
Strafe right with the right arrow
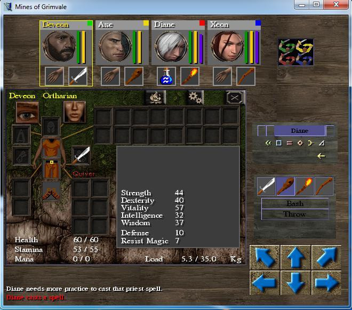click(326, 283)
